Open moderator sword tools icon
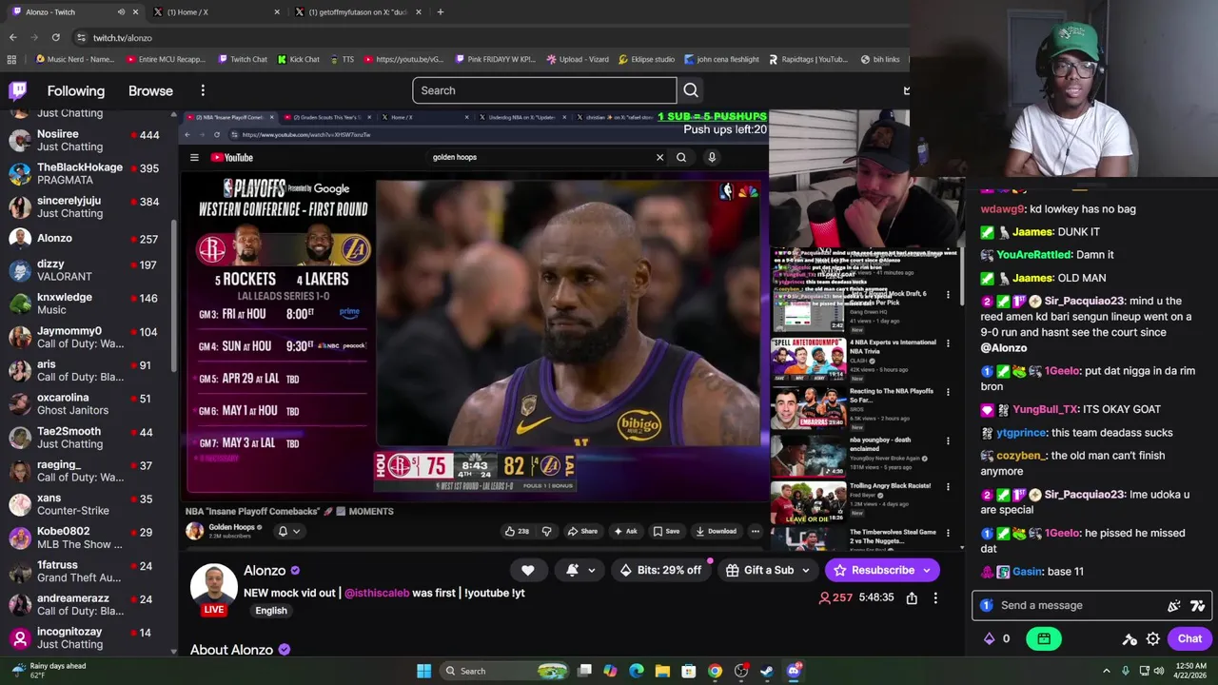 (1130, 639)
